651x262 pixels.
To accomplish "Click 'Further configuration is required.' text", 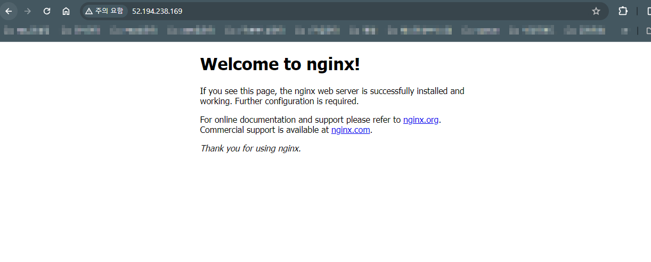I will tap(297, 101).
